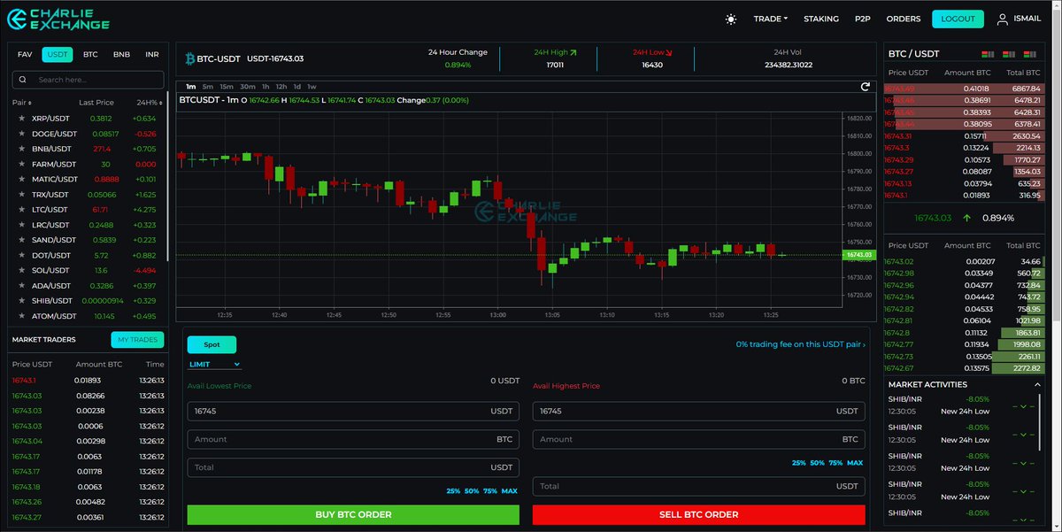Click the green up arrow beside 16743.03
Image resolution: width=1062 pixels, height=532 pixels.
tap(966, 218)
